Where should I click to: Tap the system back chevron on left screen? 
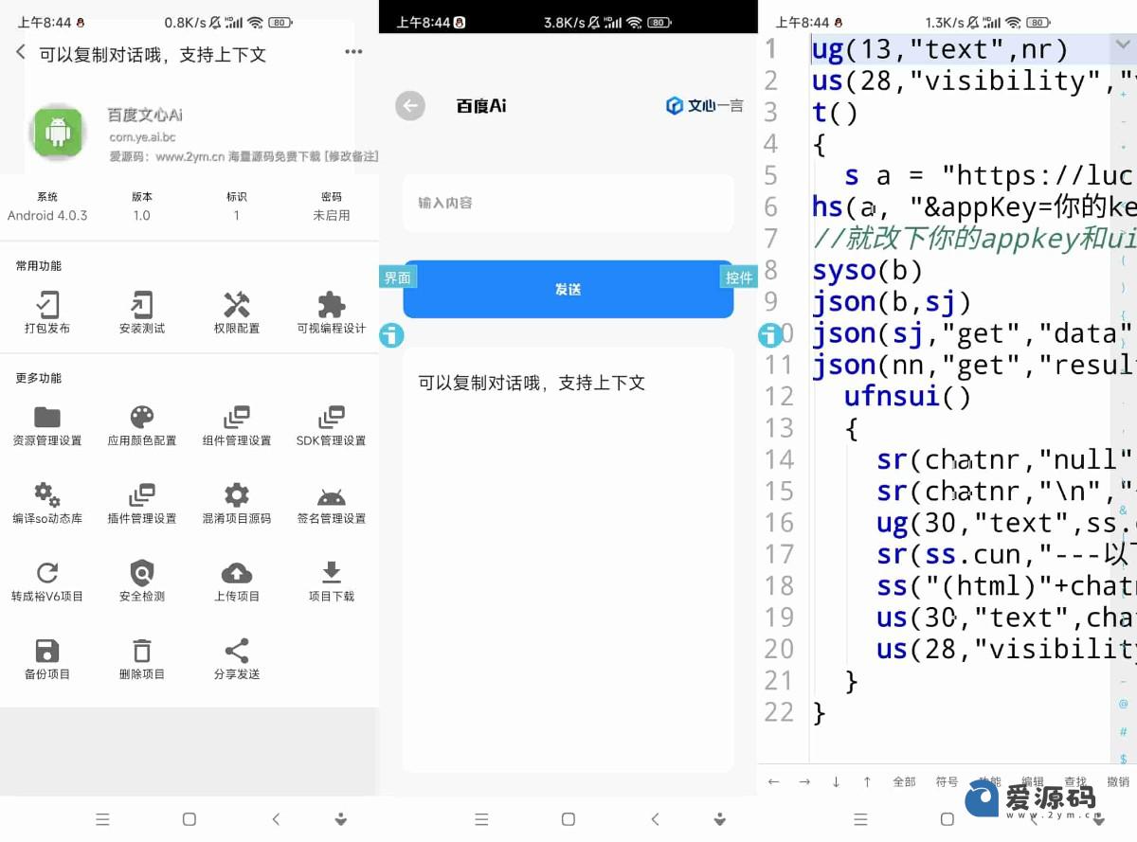point(276,819)
